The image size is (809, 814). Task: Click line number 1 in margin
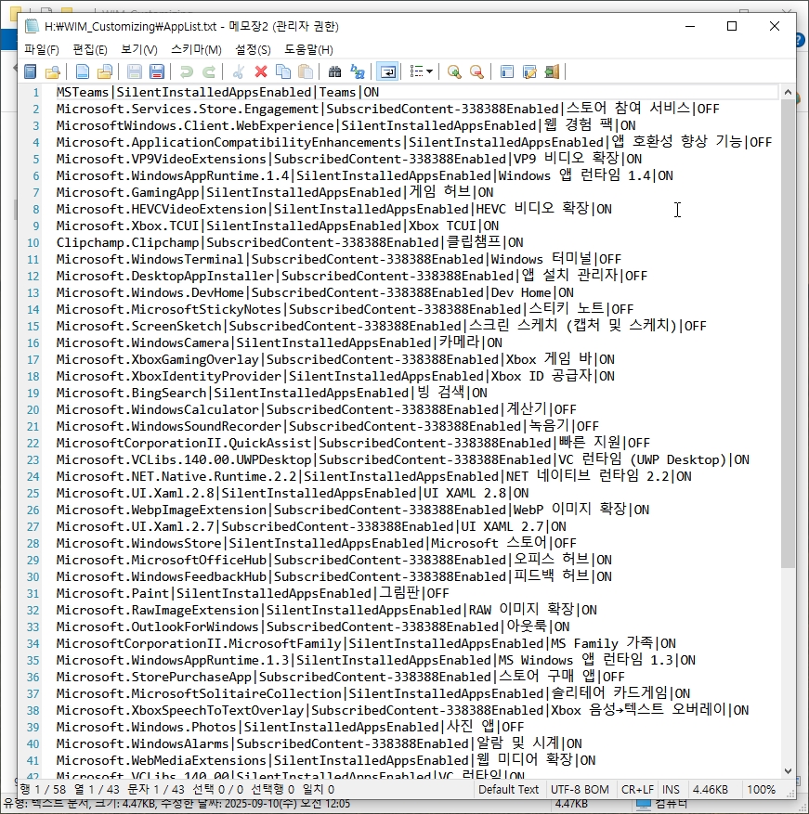click(x=36, y=93)
